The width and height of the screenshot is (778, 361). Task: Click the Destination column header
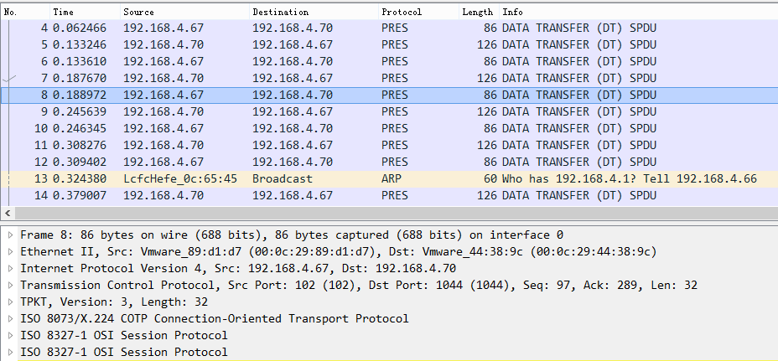pos(280,13)
